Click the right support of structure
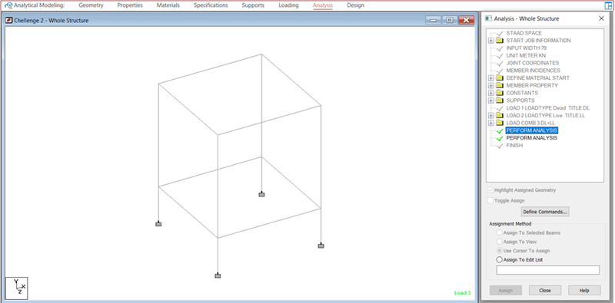The width and height of the screenshot is (615, 303). pyautogui.click(x=321, y=245)
